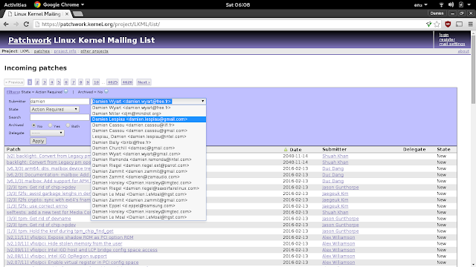This screenshot has height=267, width=476.
Task: Sort by the Date column arrow icon
Action: [286, 150]
